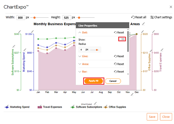The height and width of the screenshot is (124, 174).
Task: Click the Line Properties header text
Action: pyautogui.click(x=88, y=26)
